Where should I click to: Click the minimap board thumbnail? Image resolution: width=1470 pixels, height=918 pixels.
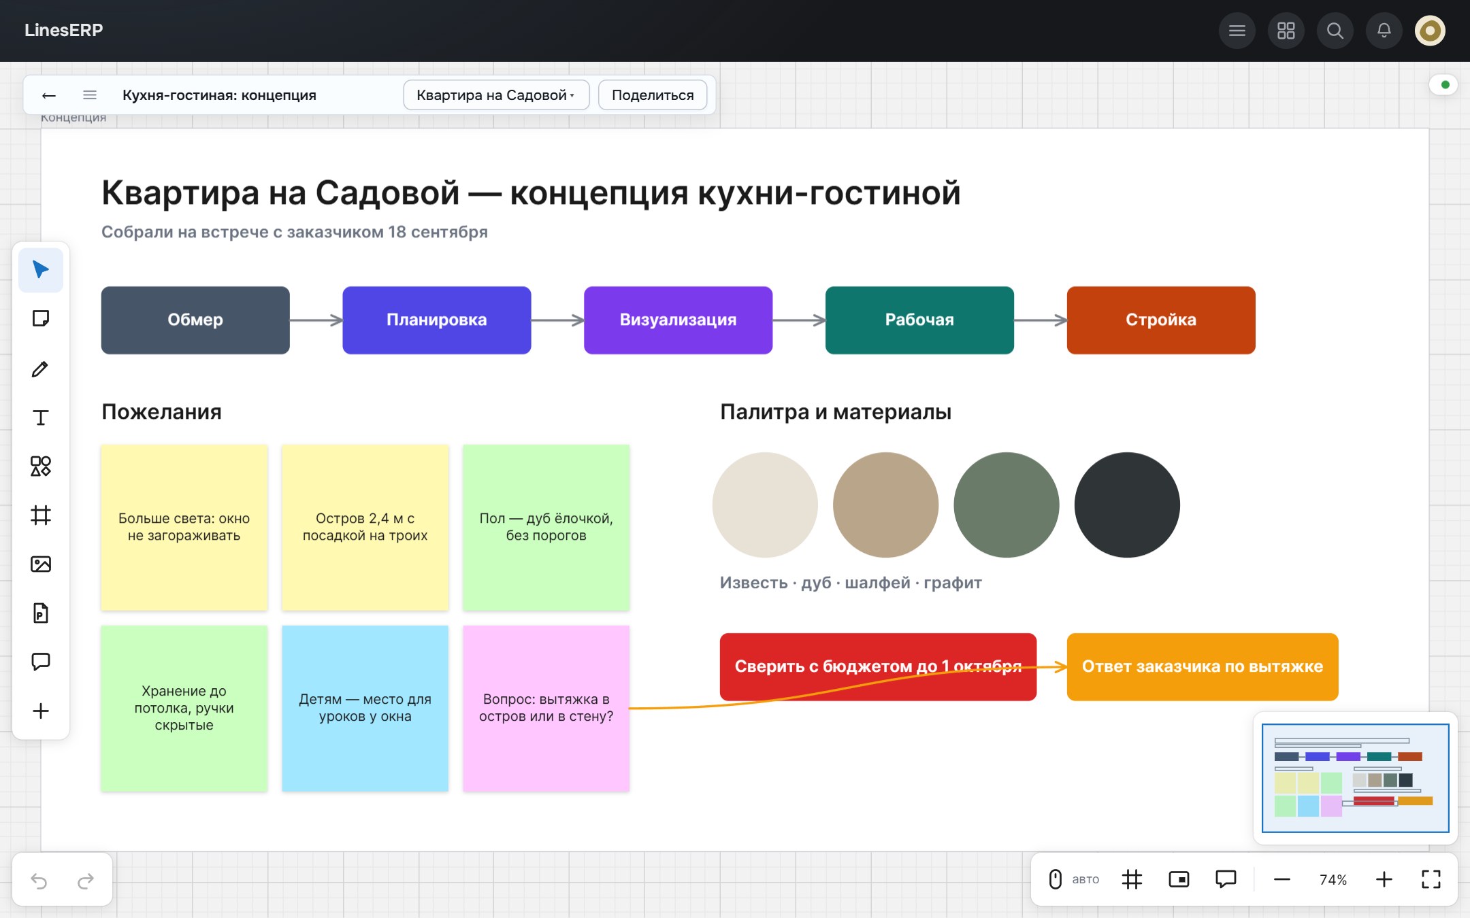[1355, 778]
